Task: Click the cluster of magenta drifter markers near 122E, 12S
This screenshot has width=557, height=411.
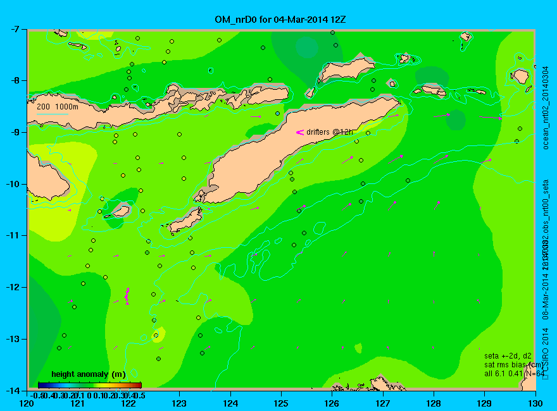Action: 127,297
